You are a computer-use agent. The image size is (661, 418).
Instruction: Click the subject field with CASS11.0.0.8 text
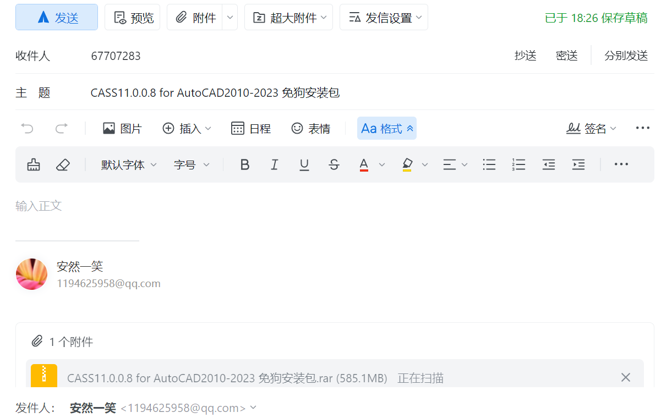click(369, 92)
